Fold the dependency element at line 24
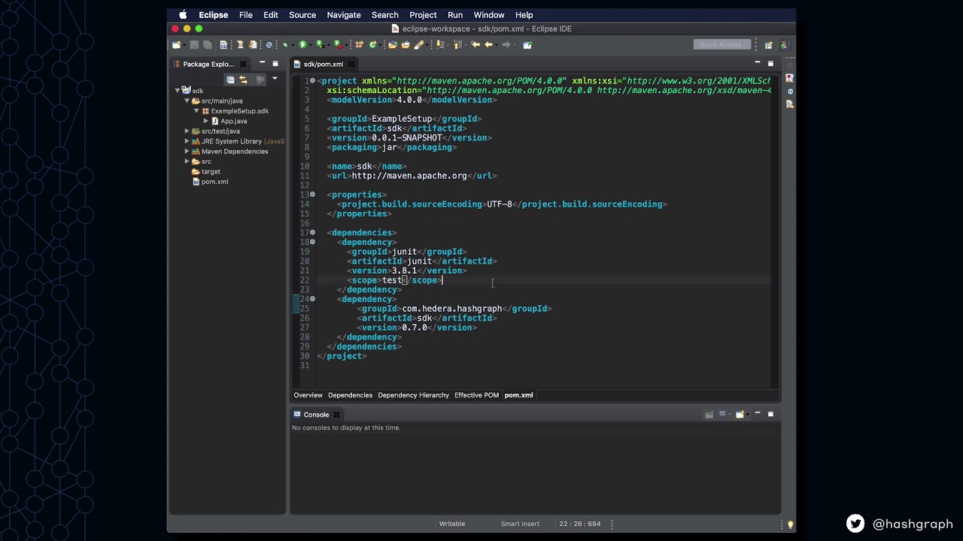 (312, 299)
